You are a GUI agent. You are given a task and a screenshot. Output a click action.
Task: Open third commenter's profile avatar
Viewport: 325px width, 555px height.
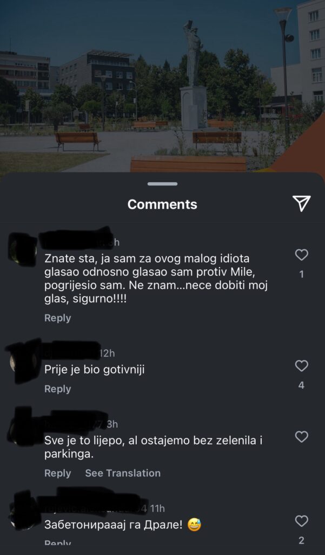pyautogui.click(x=23, y=427)
